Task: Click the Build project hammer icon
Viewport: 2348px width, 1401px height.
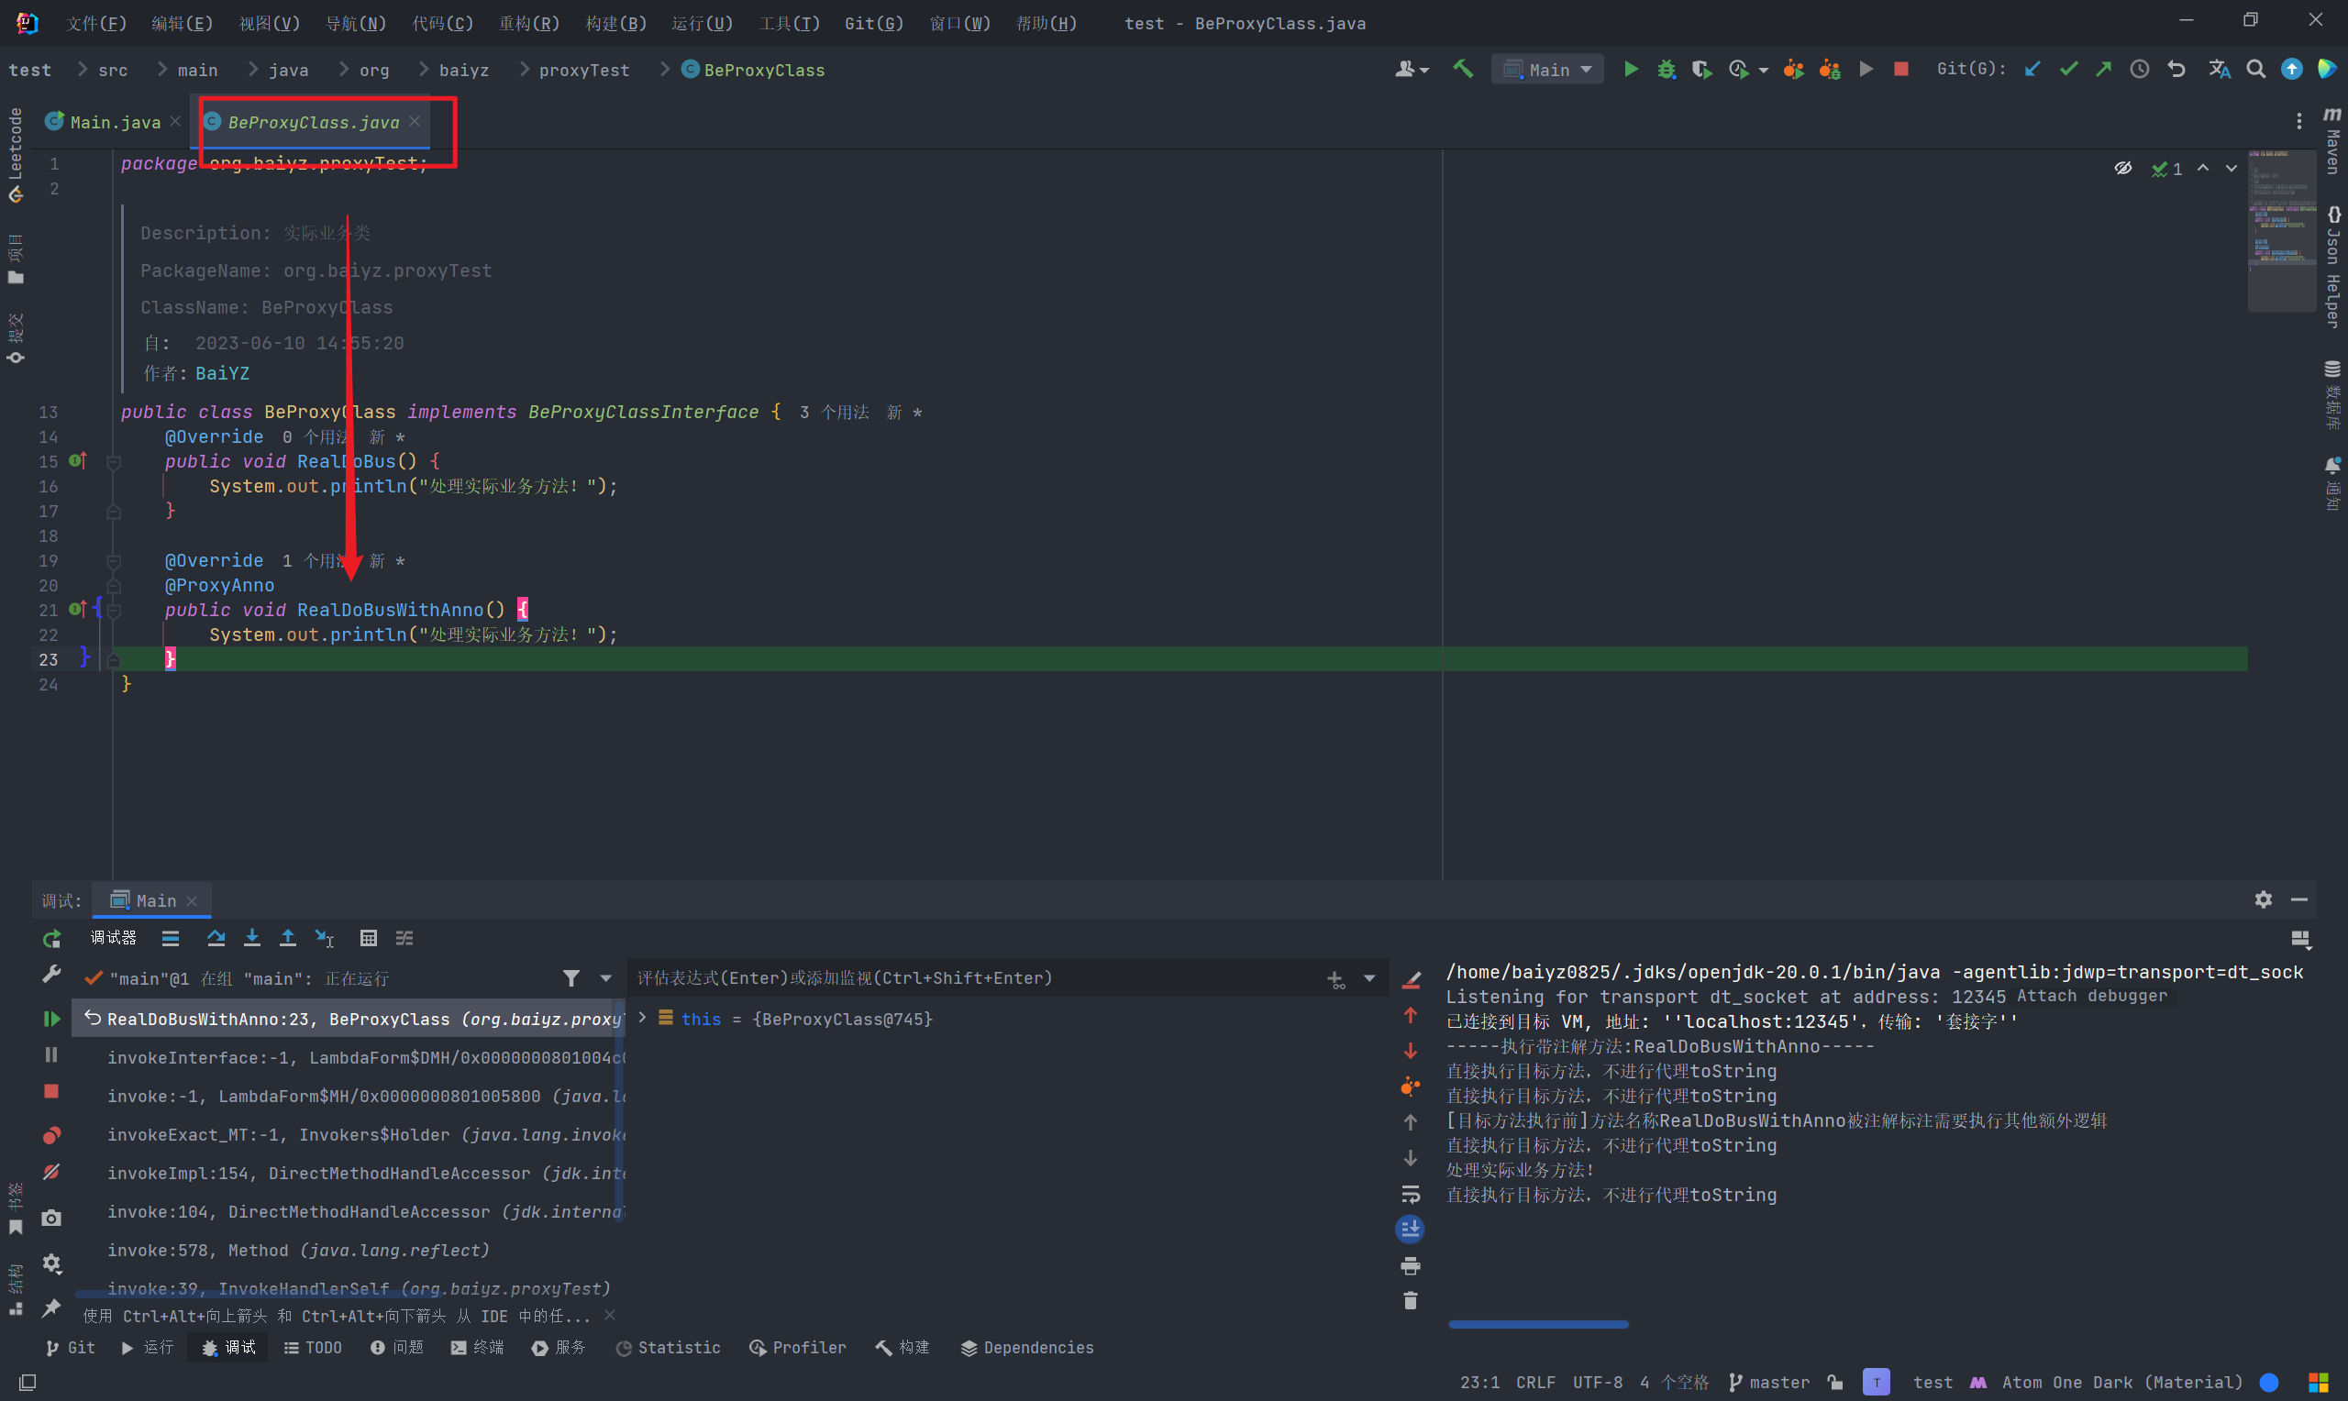Action: coord(1463,69)
